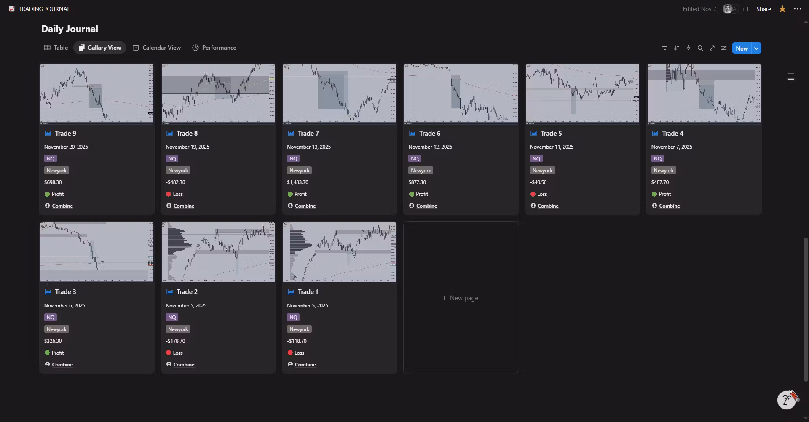Toggle the favorite star for this page
The width and height of the screenshot is (809, 422).
pos(782,9)
